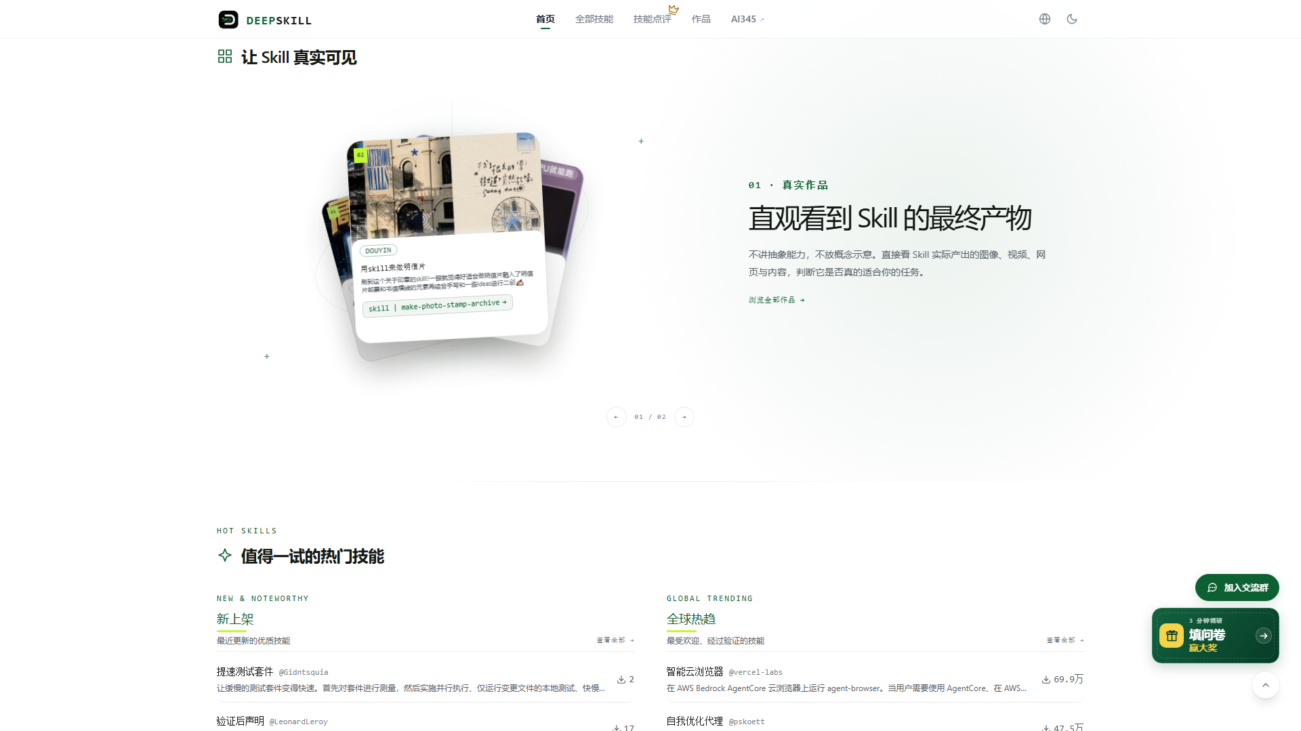Click 加入交流群 button
The height and width of the screenshot is (731, 1301).
[1237, 588]
